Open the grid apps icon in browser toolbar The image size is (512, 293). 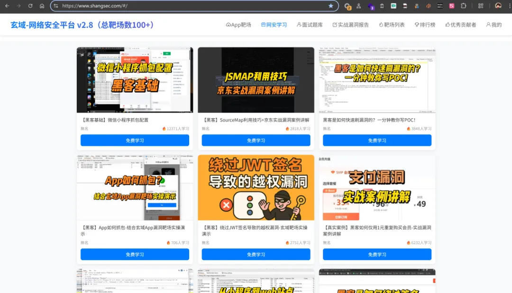(x=481, y=6)
